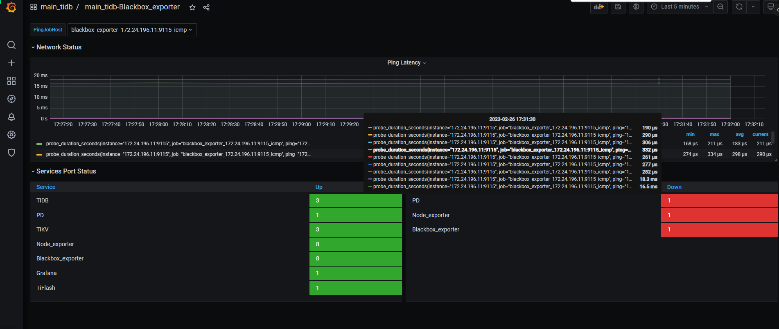Open the Explore compass icon
779x329 pixels.
(x=11, y=99)
